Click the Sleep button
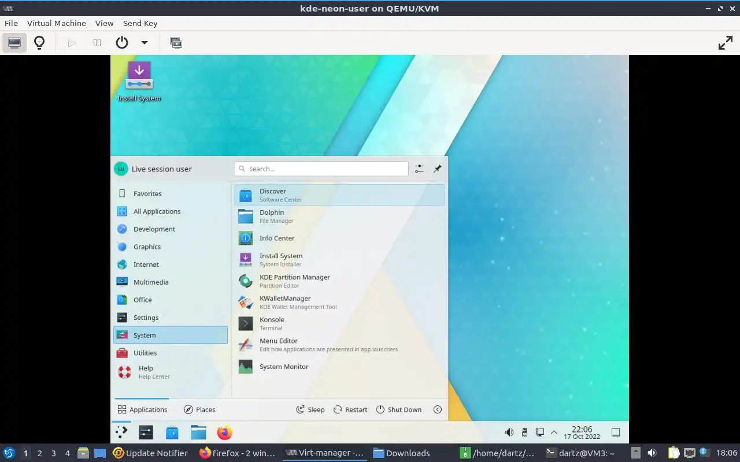 point(310,409)
